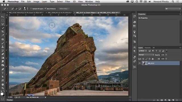Viewport: 182px width, 102px height.
Task: Toggle pixel layer filter in Layers panel
Action: click(150, 51)
